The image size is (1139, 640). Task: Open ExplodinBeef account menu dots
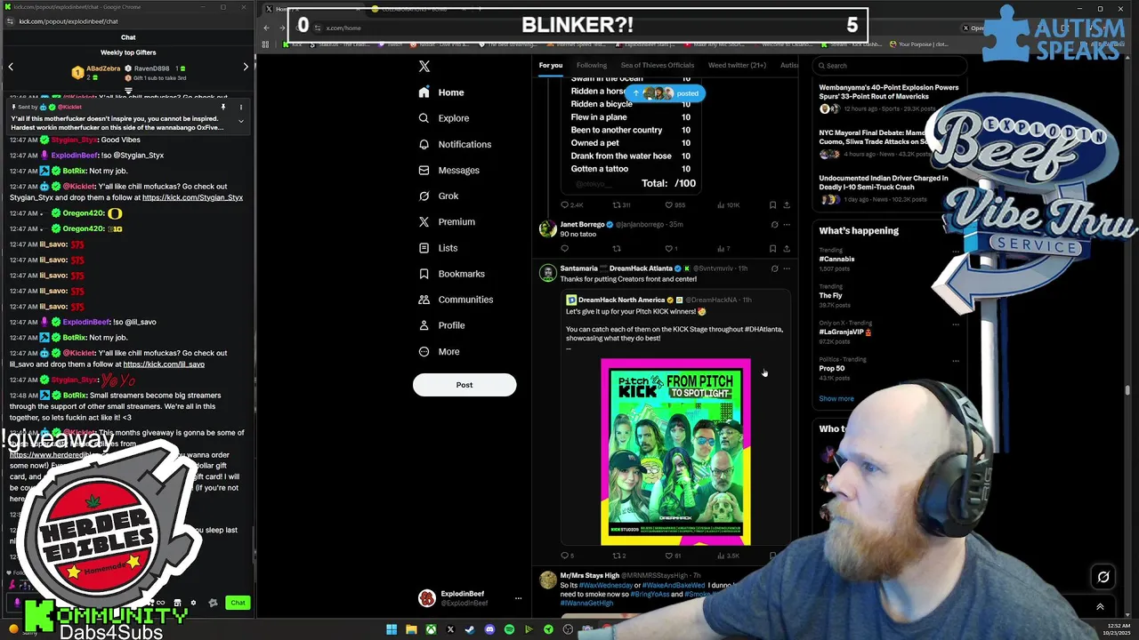[x=518, y=598]
